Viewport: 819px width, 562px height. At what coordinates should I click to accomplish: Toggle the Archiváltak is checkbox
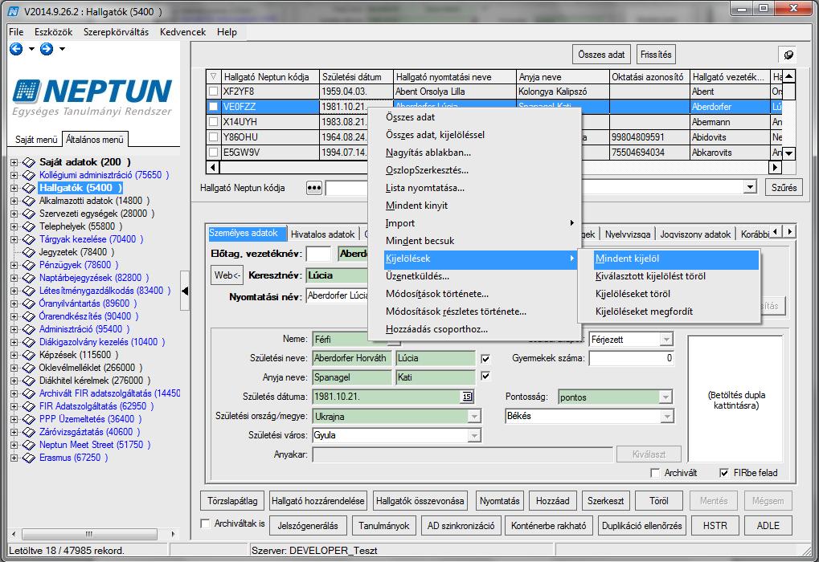point(206,523)
